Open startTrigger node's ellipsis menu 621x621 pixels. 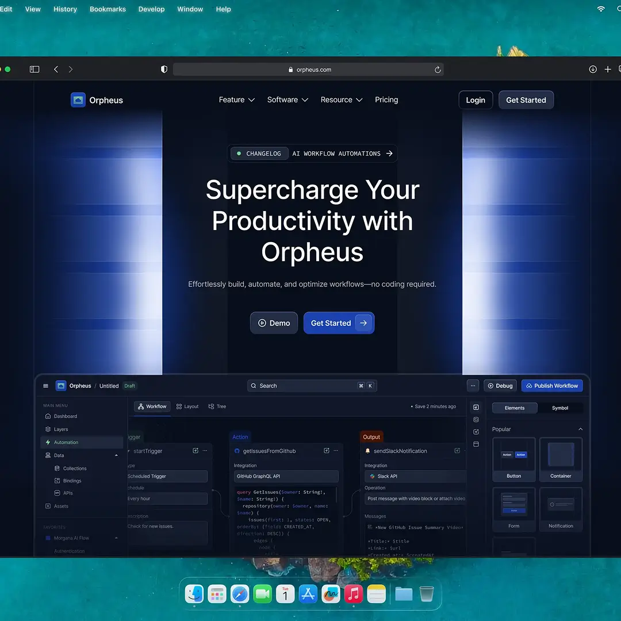(205, 451)
